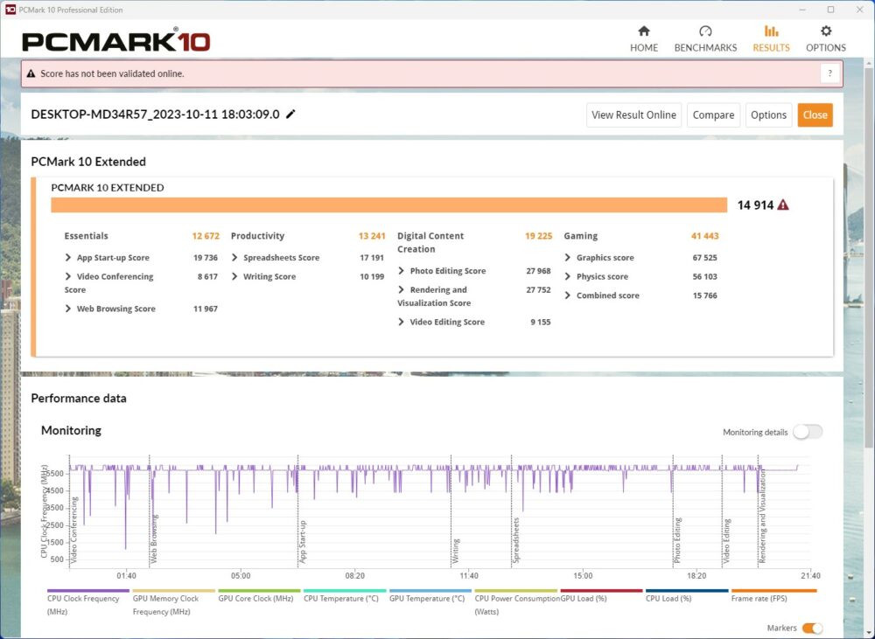Click the question mark help icon
Viewport: 875px width, 639px height.
pyautogui.click(x=829, y=73)
